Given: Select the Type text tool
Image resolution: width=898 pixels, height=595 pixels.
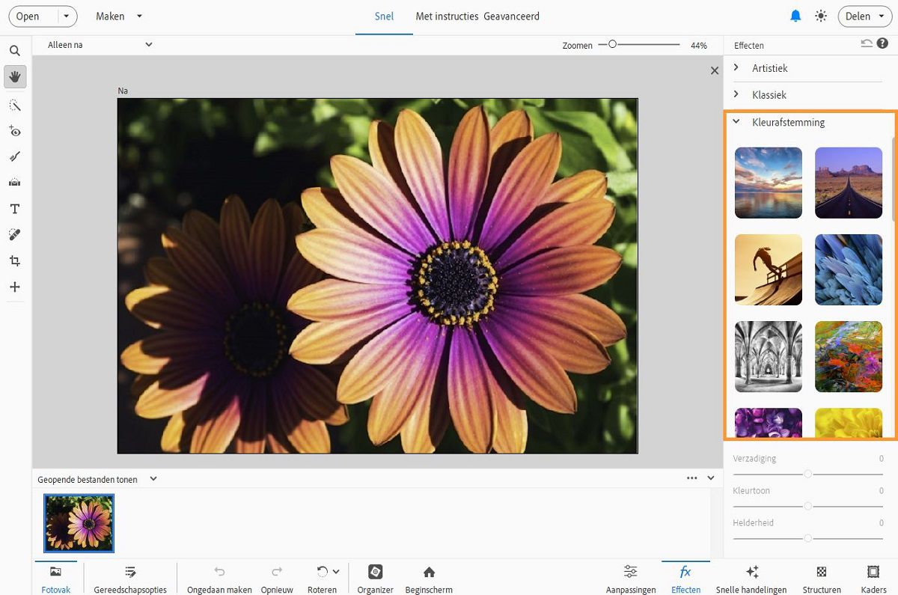Looking at the screenshot, I should tap(14, 209).
